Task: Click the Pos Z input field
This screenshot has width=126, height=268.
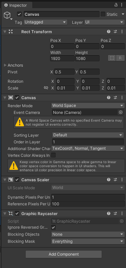Action: click(x=113, y=46)
